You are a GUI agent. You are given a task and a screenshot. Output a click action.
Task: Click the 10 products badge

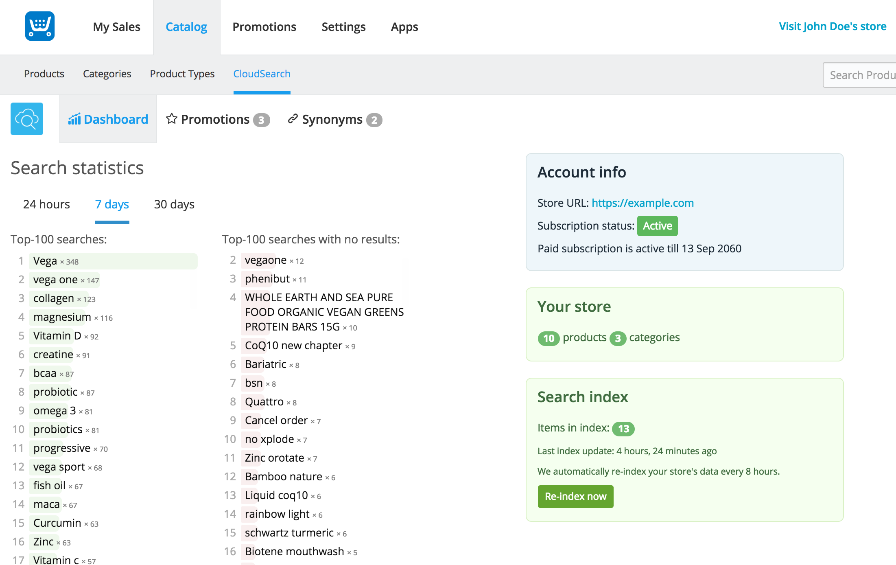(549, 338)
